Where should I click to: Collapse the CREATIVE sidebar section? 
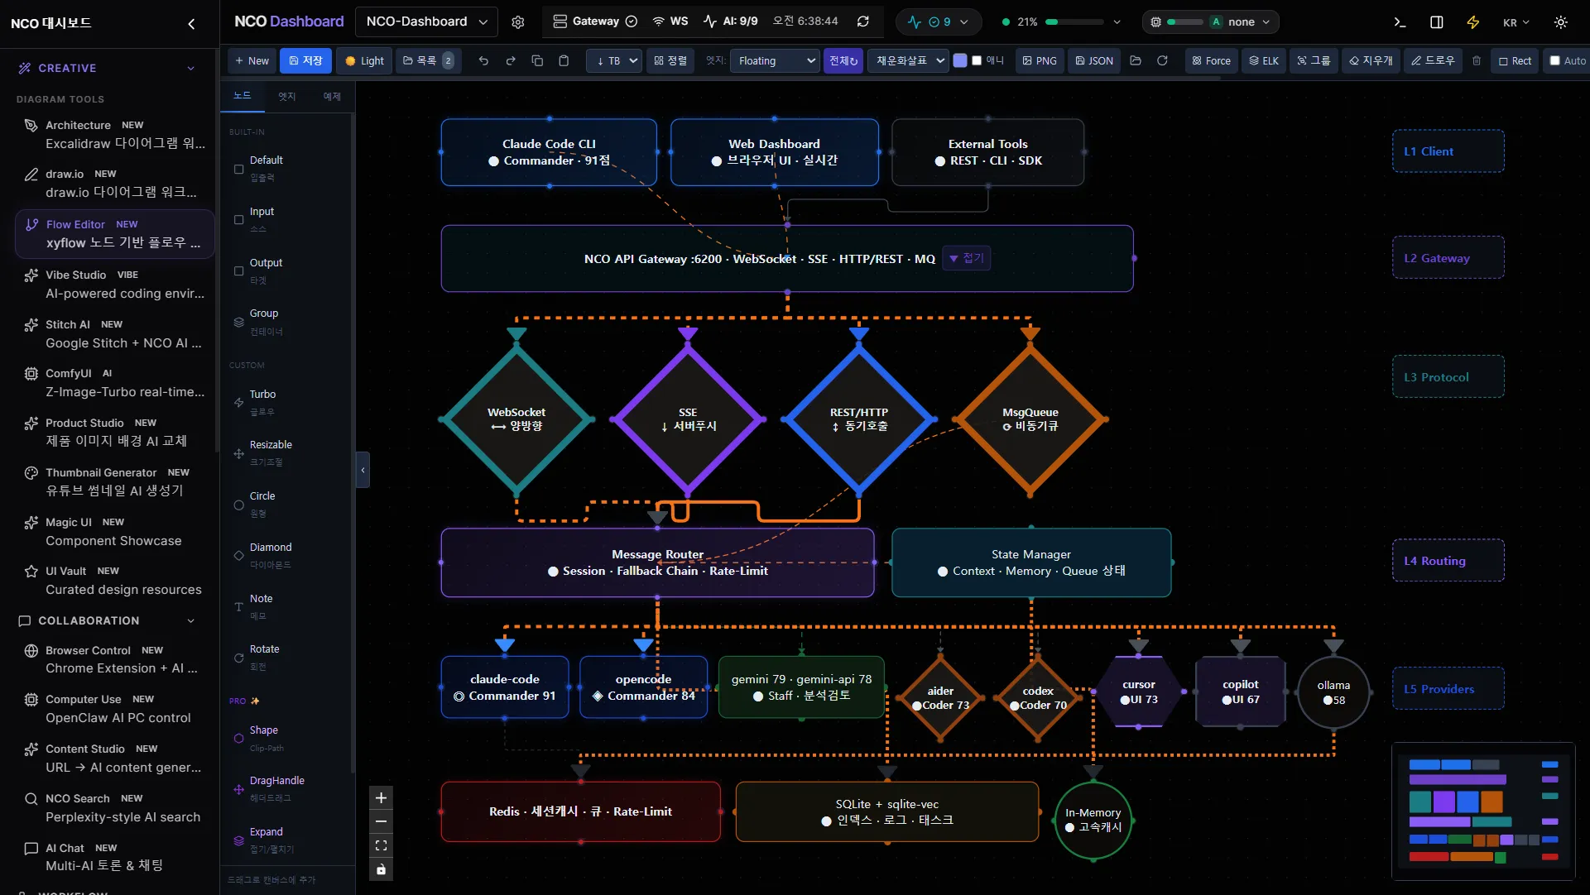[x=191, y=68]
